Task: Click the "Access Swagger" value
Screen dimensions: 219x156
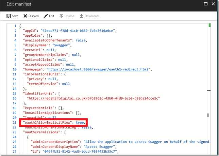Action: [x=99, y=146]
